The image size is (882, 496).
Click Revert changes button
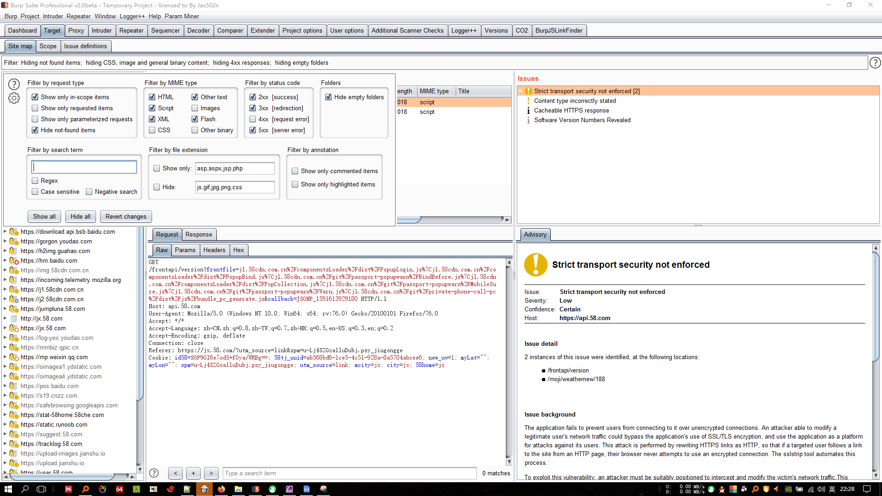(x=126, y=217)
